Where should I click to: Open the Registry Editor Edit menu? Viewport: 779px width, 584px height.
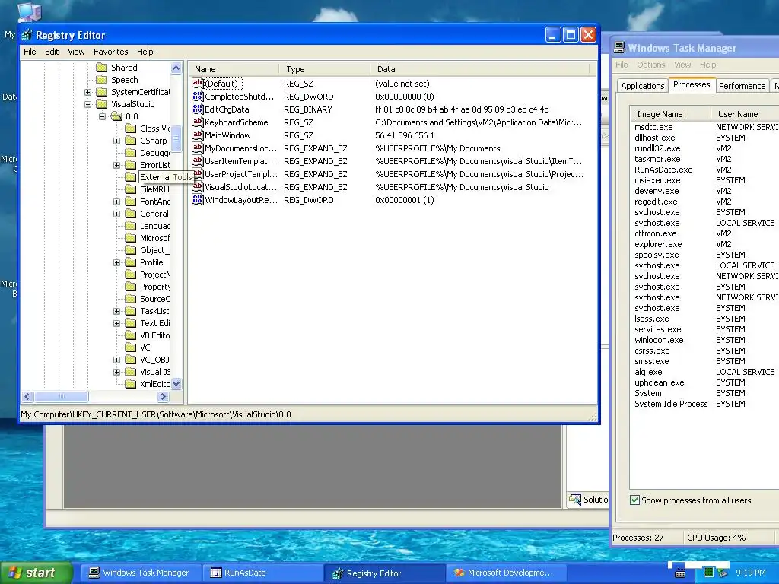tap(52, 52)
